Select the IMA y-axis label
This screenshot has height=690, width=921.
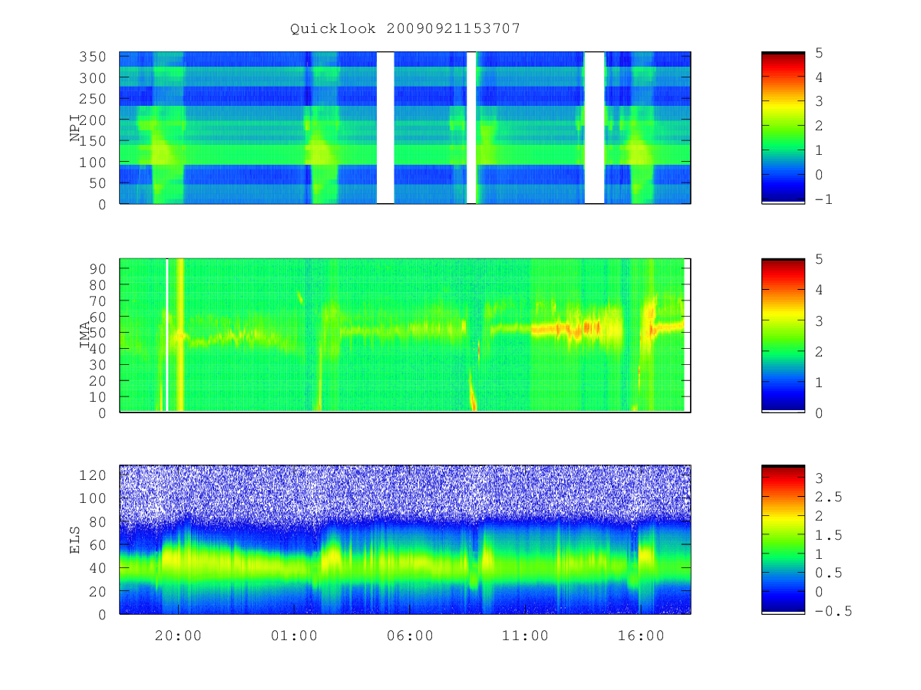(x=84, y=336)
